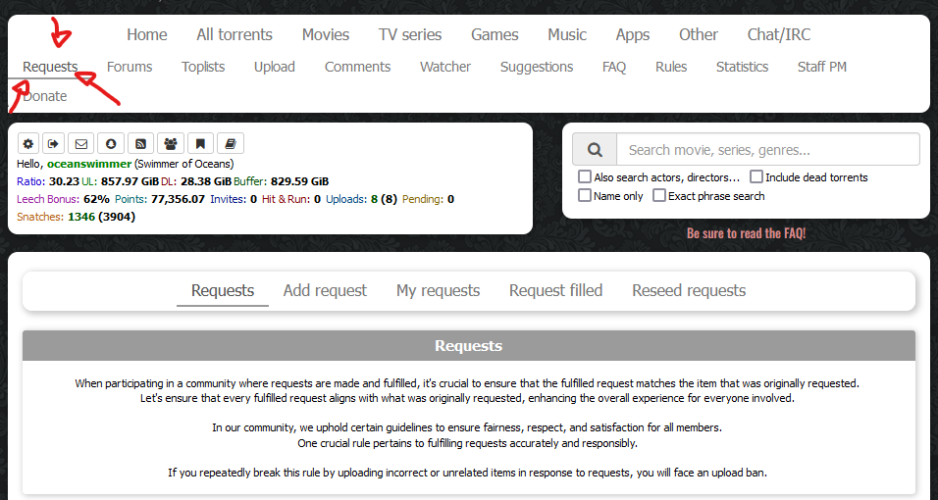Open the Reseed requests tab

(689, 290)
